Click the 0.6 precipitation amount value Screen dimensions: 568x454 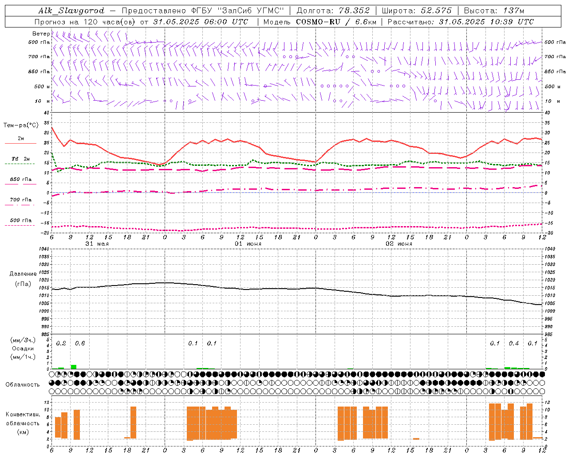point(80,344)
